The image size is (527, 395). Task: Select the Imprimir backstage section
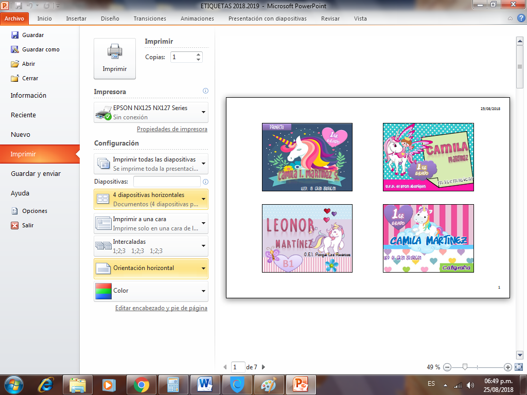(40, 154)
